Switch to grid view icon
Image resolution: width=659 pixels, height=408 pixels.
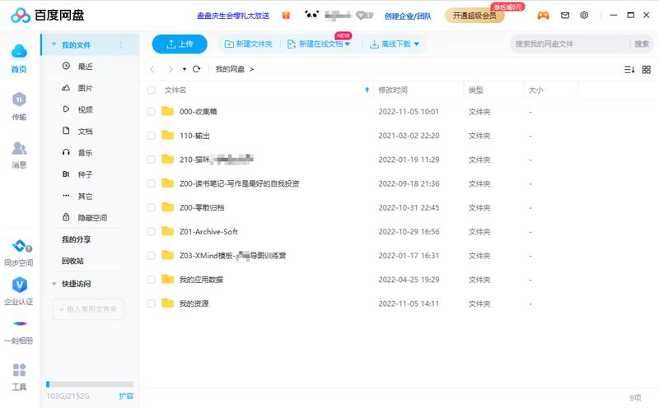[647, 69]
